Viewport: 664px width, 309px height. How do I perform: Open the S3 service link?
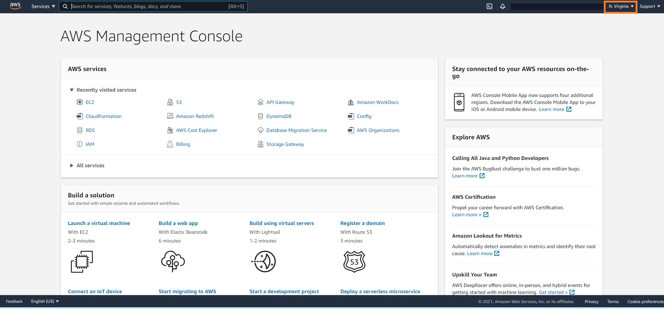click(x=179, y=102)
